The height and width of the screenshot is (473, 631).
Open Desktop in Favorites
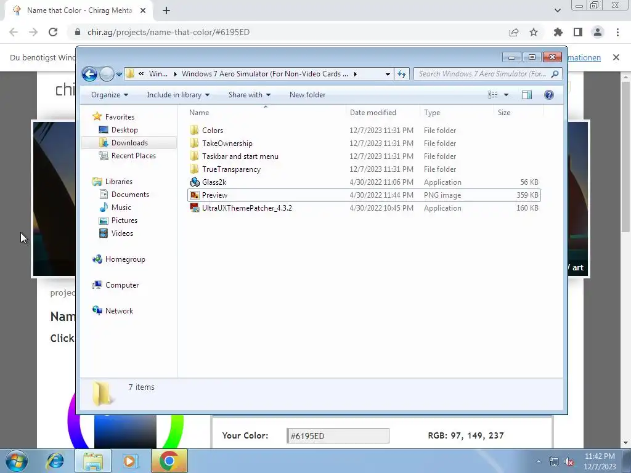coord(124,130)
